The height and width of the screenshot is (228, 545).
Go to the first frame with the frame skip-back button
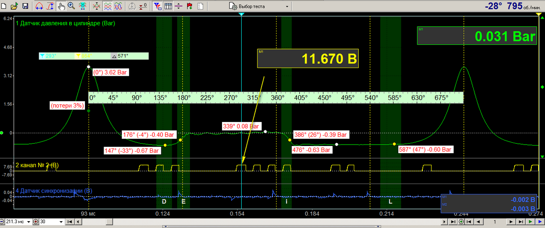pyautogui.click(x=469, y=222)
